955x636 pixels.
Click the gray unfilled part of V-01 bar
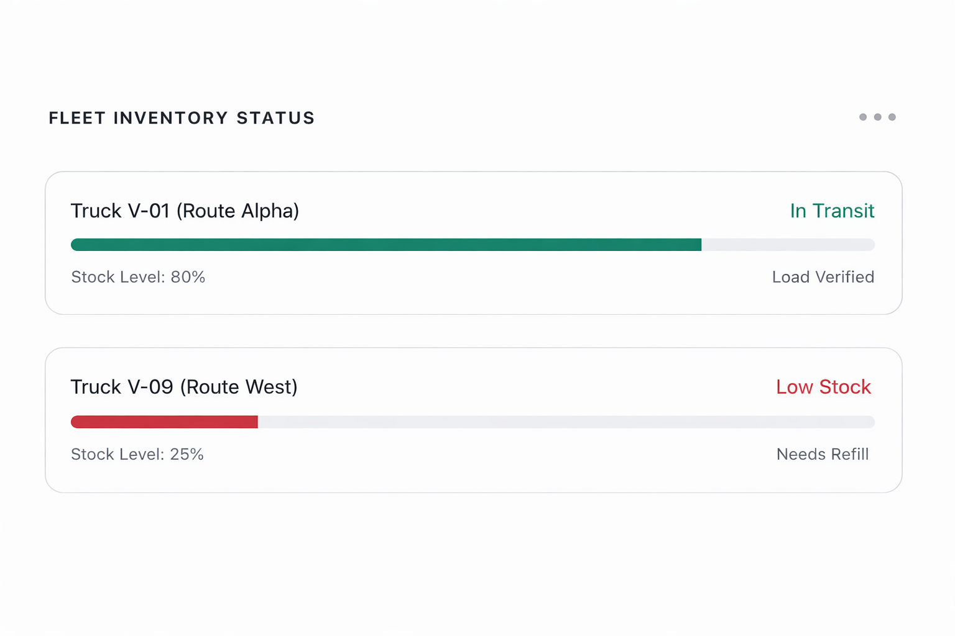[788, 245]
